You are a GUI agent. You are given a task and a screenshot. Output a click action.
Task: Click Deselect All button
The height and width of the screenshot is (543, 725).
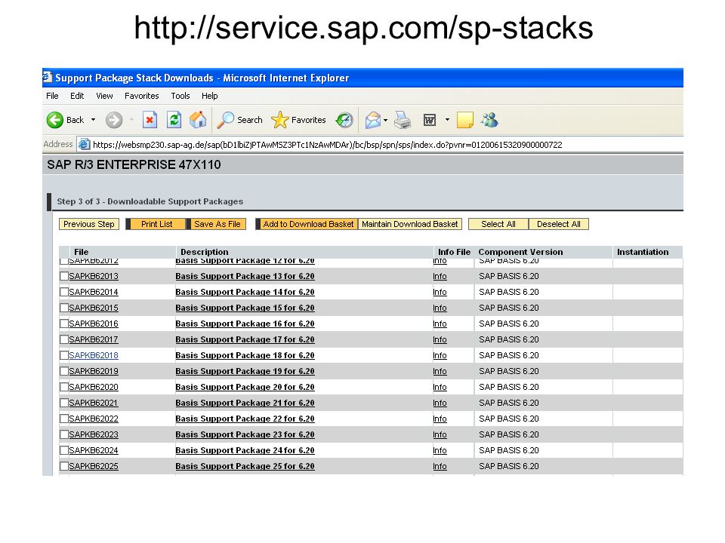tap(559, 224)
